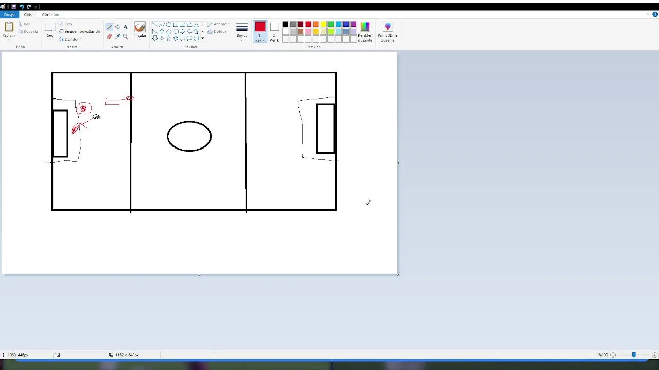Click Yeniden boyutlandır resize button
The image size is (659, 370).
click(79, 31)
